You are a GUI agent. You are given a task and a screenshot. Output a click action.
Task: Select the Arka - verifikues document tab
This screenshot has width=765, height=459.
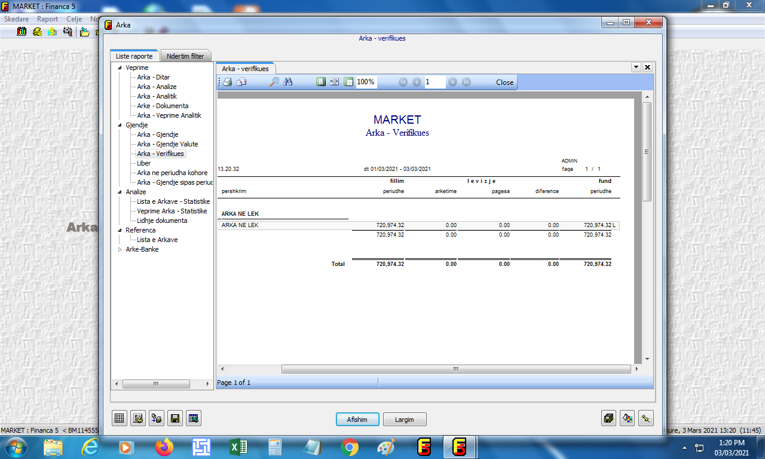[x=245, y=69]
